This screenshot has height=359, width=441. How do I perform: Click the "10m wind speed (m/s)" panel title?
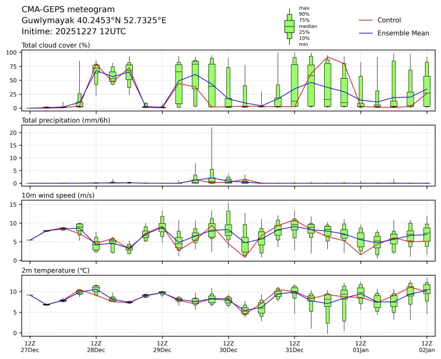pyautogui.click(x=57, y=195)
